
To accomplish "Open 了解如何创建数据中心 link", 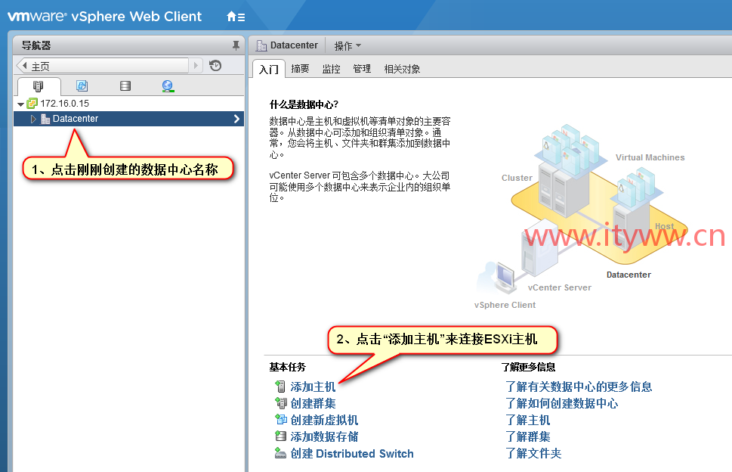I will tap(561, 403).
